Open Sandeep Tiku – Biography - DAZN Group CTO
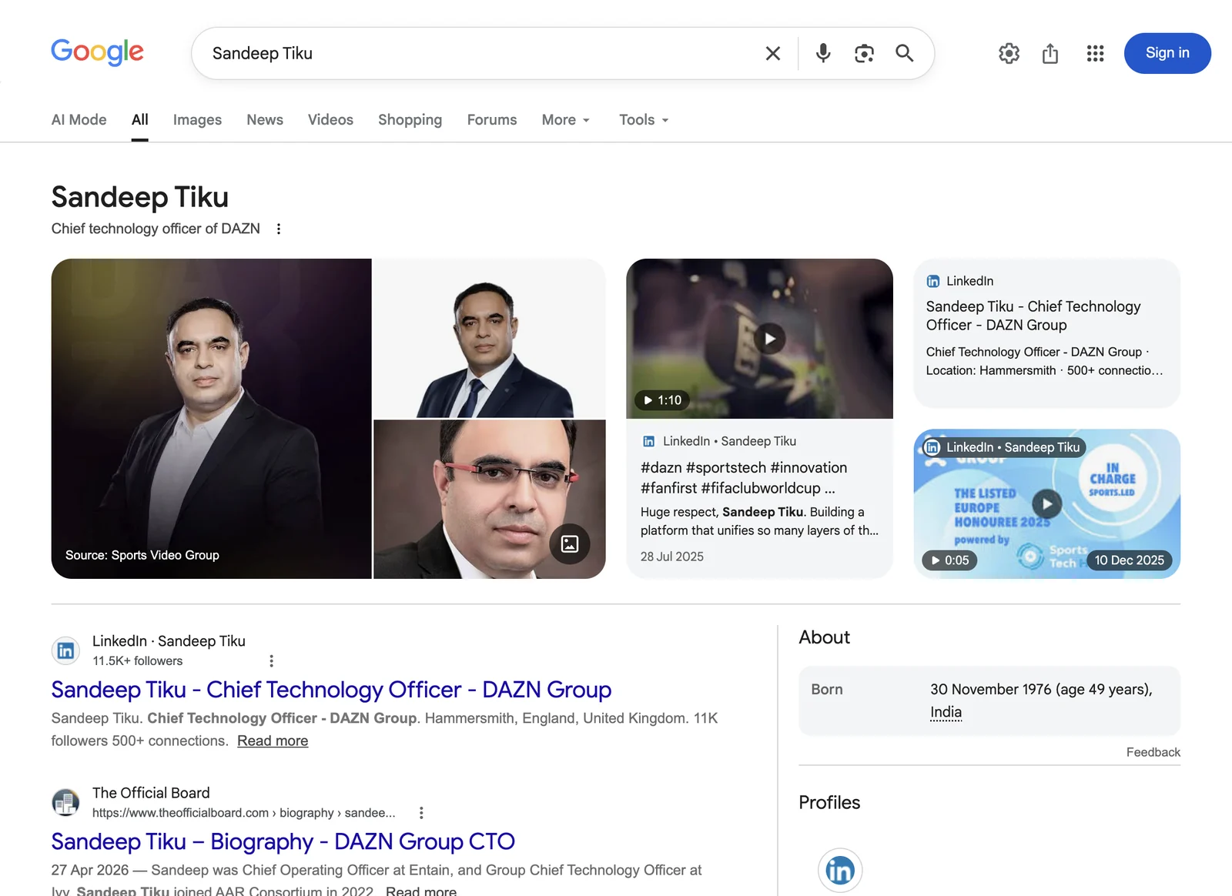1232x896 pixels. pos(283,841)
